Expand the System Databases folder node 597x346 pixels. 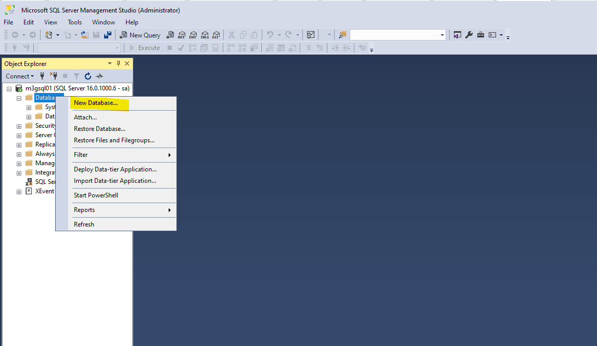coord(29,108)
